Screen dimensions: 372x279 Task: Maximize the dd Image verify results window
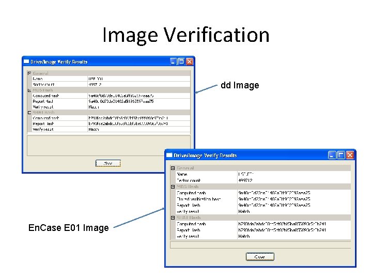point(181,61)
